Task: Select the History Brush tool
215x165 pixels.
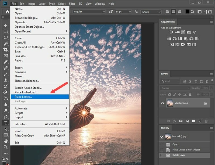Action: (x=5, y=86)
